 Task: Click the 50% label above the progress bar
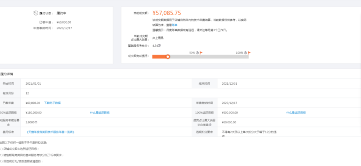(192, 53)
